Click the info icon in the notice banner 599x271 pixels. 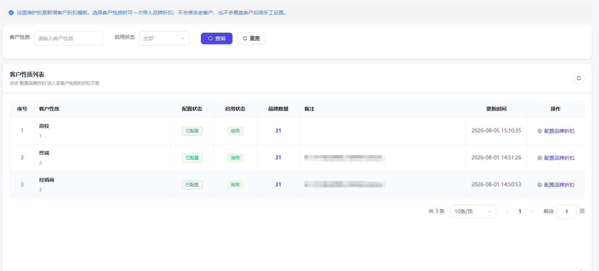(x=11, y=13)
